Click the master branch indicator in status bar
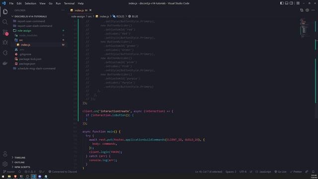 coord(9,172)
